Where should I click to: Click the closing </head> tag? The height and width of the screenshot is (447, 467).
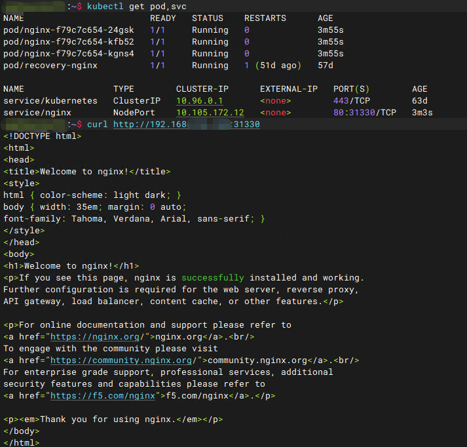(x=21, y=243)
